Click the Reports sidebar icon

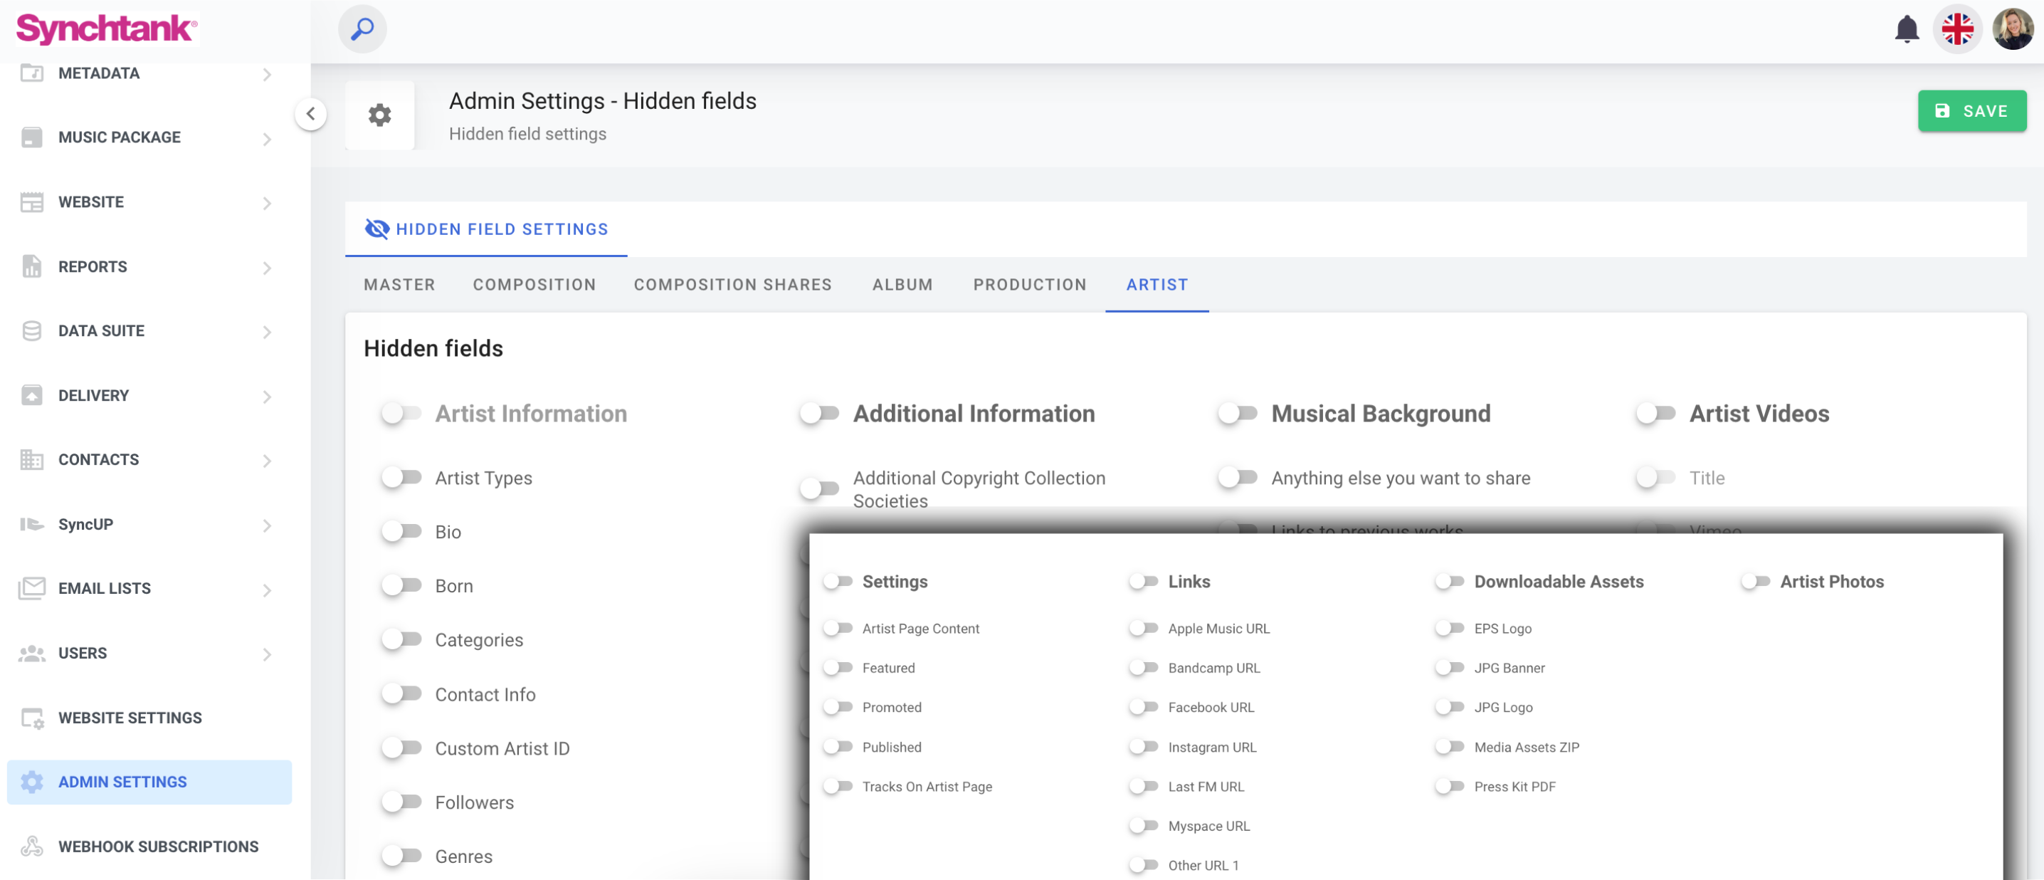point(32,266)
